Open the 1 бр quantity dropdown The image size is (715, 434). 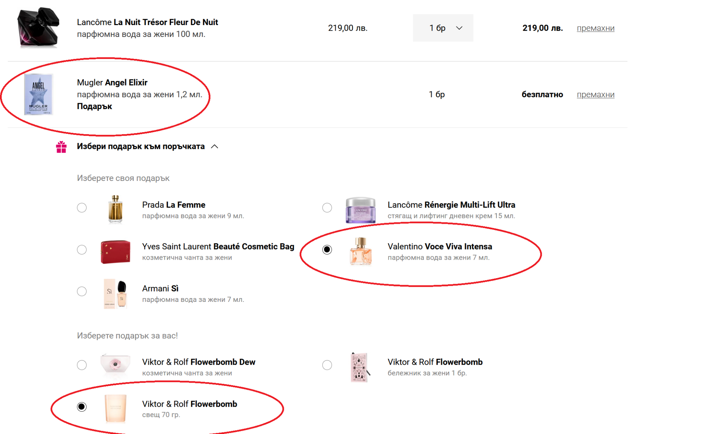443,28
